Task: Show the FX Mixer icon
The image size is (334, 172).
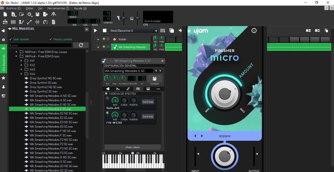Action: pyautogui.click(x=38, y=22)
